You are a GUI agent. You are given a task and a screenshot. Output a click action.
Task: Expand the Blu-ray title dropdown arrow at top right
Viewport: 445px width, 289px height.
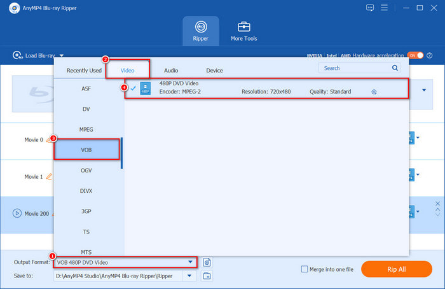pyautogui.click(x=424, y=90)
